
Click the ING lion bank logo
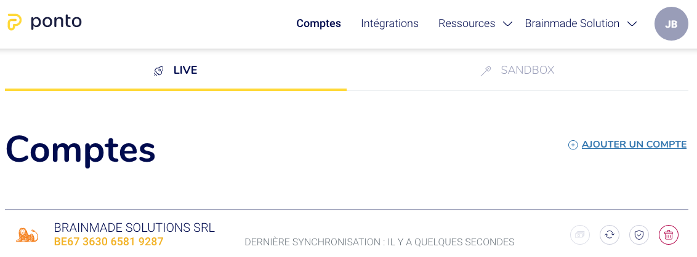point(27,235)
